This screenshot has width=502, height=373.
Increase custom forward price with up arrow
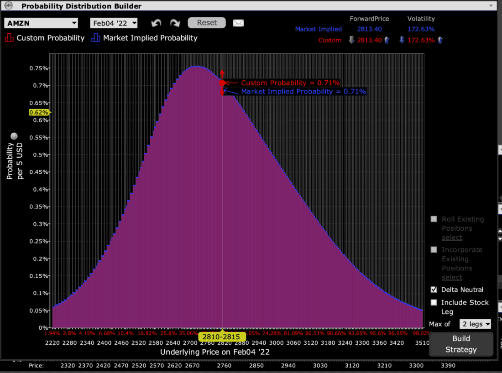(387, 40)
